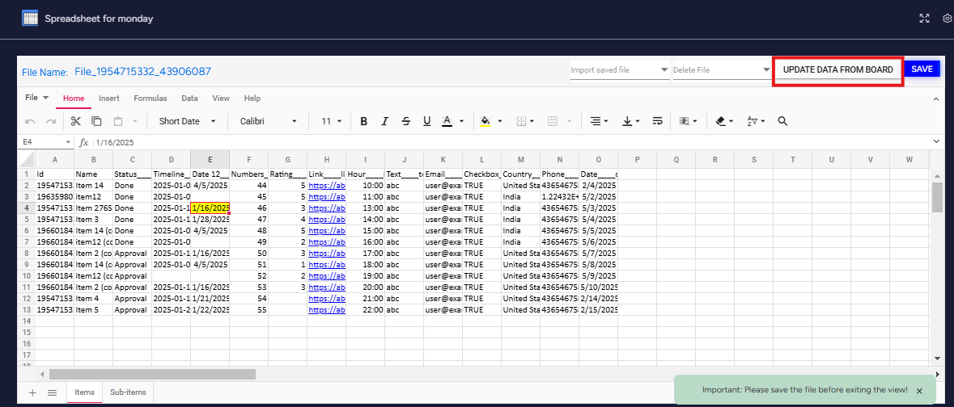Click the Undo icon

(x=31, y=121)
